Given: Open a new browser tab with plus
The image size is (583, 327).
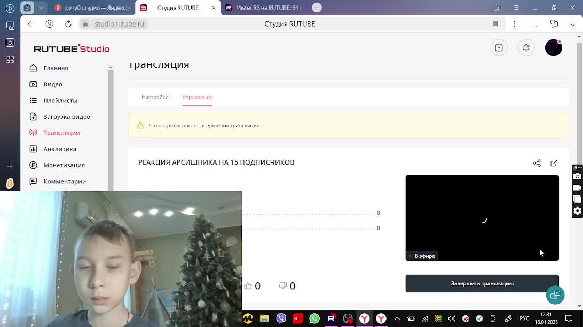Looking at the screenshot, I should (x=317, y=7).
